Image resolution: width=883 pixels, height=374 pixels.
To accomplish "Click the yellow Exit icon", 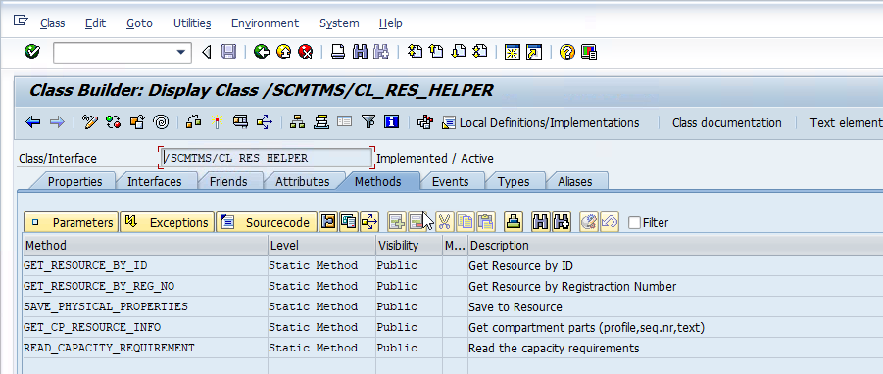I will 284,52.
